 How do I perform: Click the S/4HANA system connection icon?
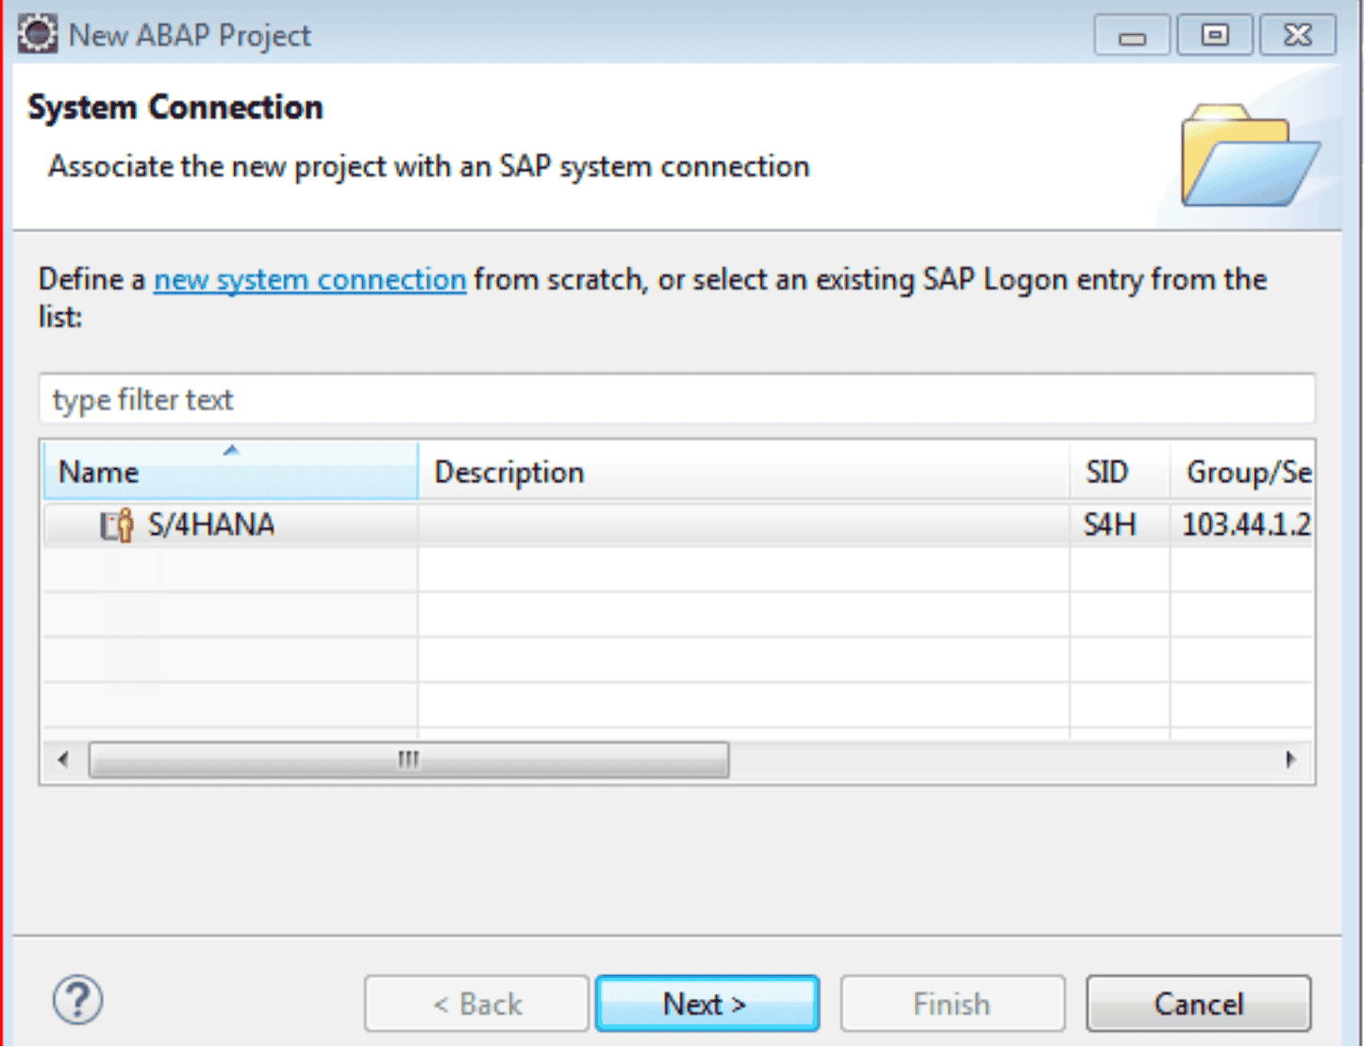pos(114,524)
